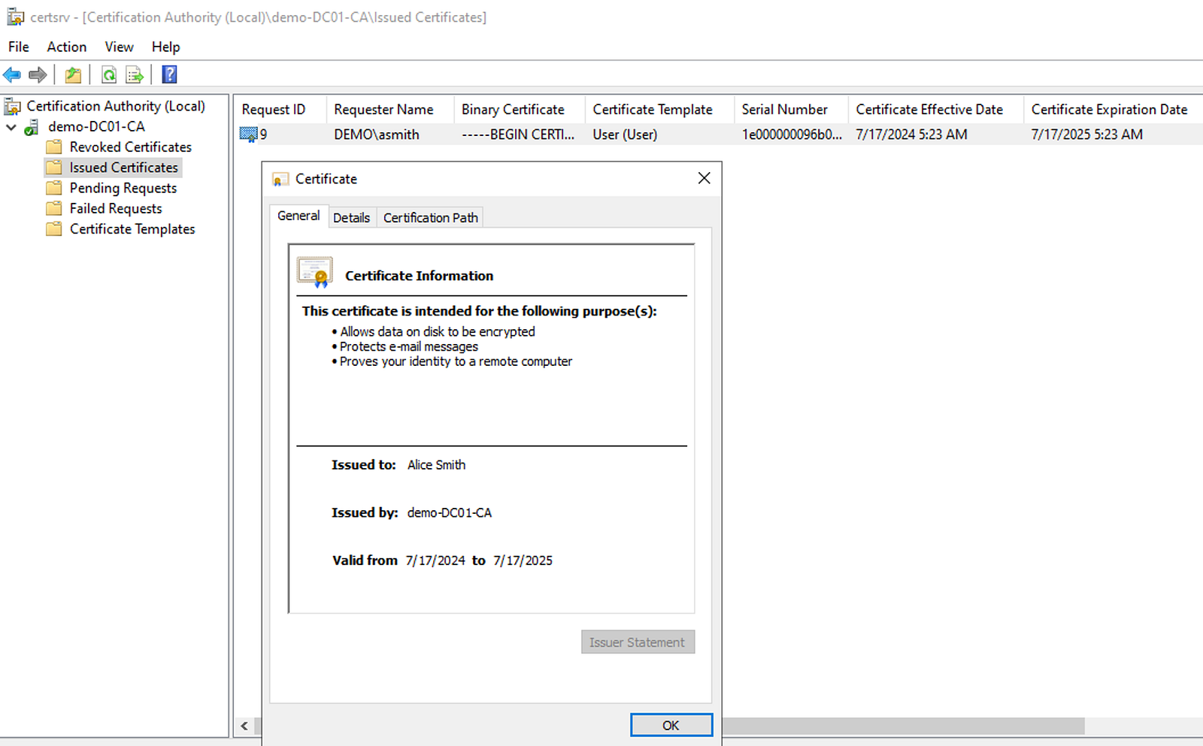Switch to the Certification Path tab
The height and width of the screenshot is (746, 1203).
(430, 218)
